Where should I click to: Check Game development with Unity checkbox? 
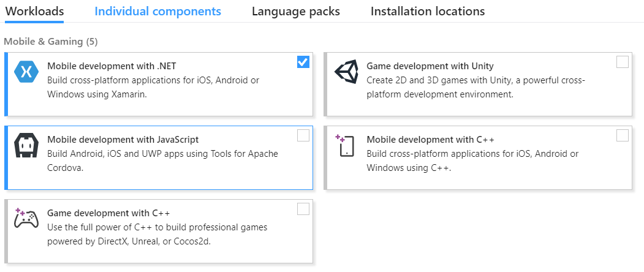click(623, 62)
